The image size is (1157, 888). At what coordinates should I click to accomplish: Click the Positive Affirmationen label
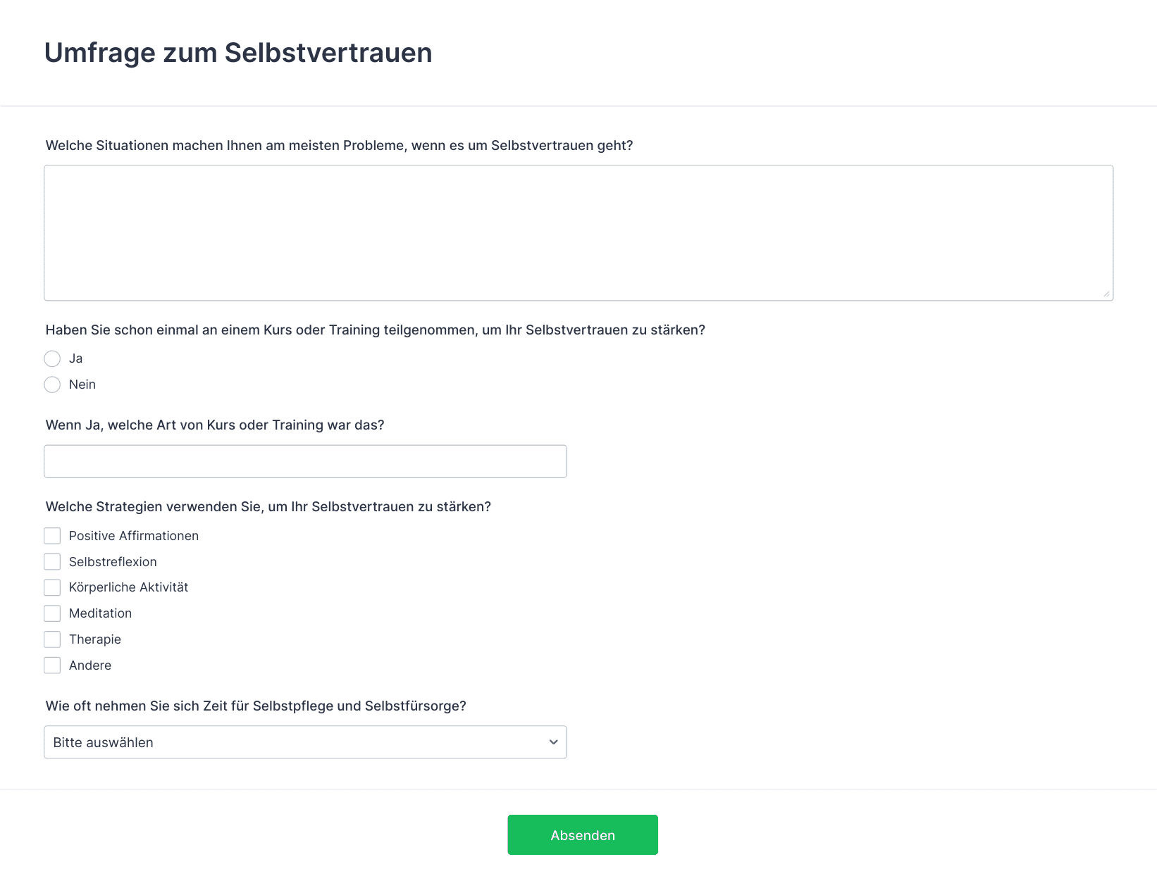tap(134, 536)
